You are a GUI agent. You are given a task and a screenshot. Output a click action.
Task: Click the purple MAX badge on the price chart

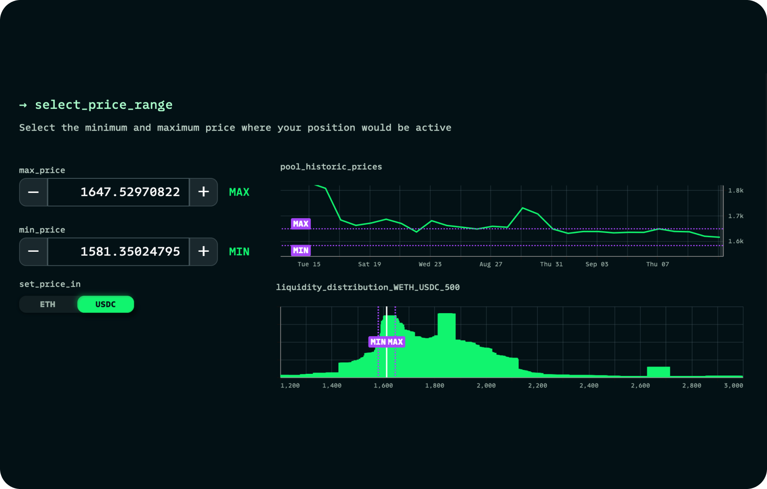[300, 224]
